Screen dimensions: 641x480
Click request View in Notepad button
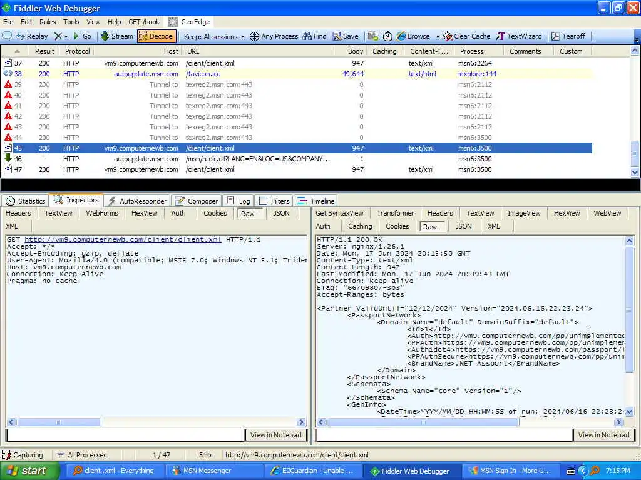(x=275, y=435)
